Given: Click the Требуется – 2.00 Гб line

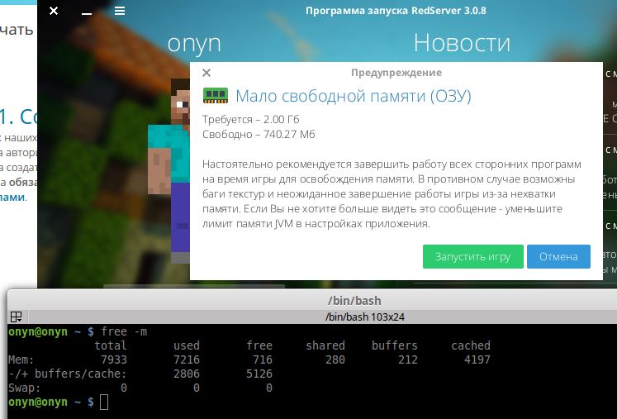Looking at the screenshot, I should (x=250, y=119).
